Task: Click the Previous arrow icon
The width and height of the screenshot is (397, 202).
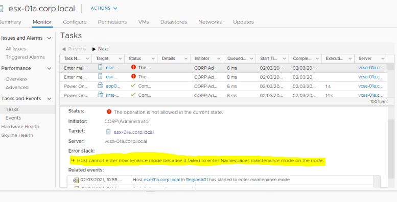Action: 64,49
